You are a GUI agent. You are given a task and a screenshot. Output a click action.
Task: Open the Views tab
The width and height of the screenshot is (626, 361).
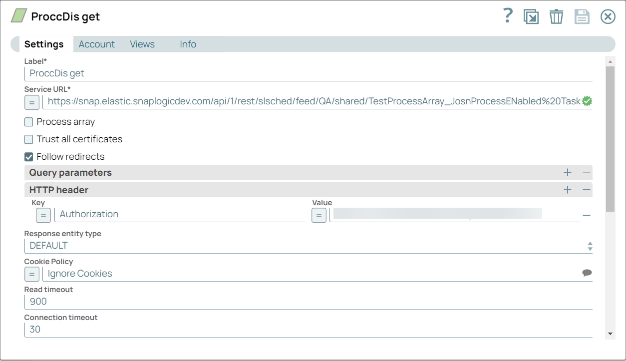point(142,44)
